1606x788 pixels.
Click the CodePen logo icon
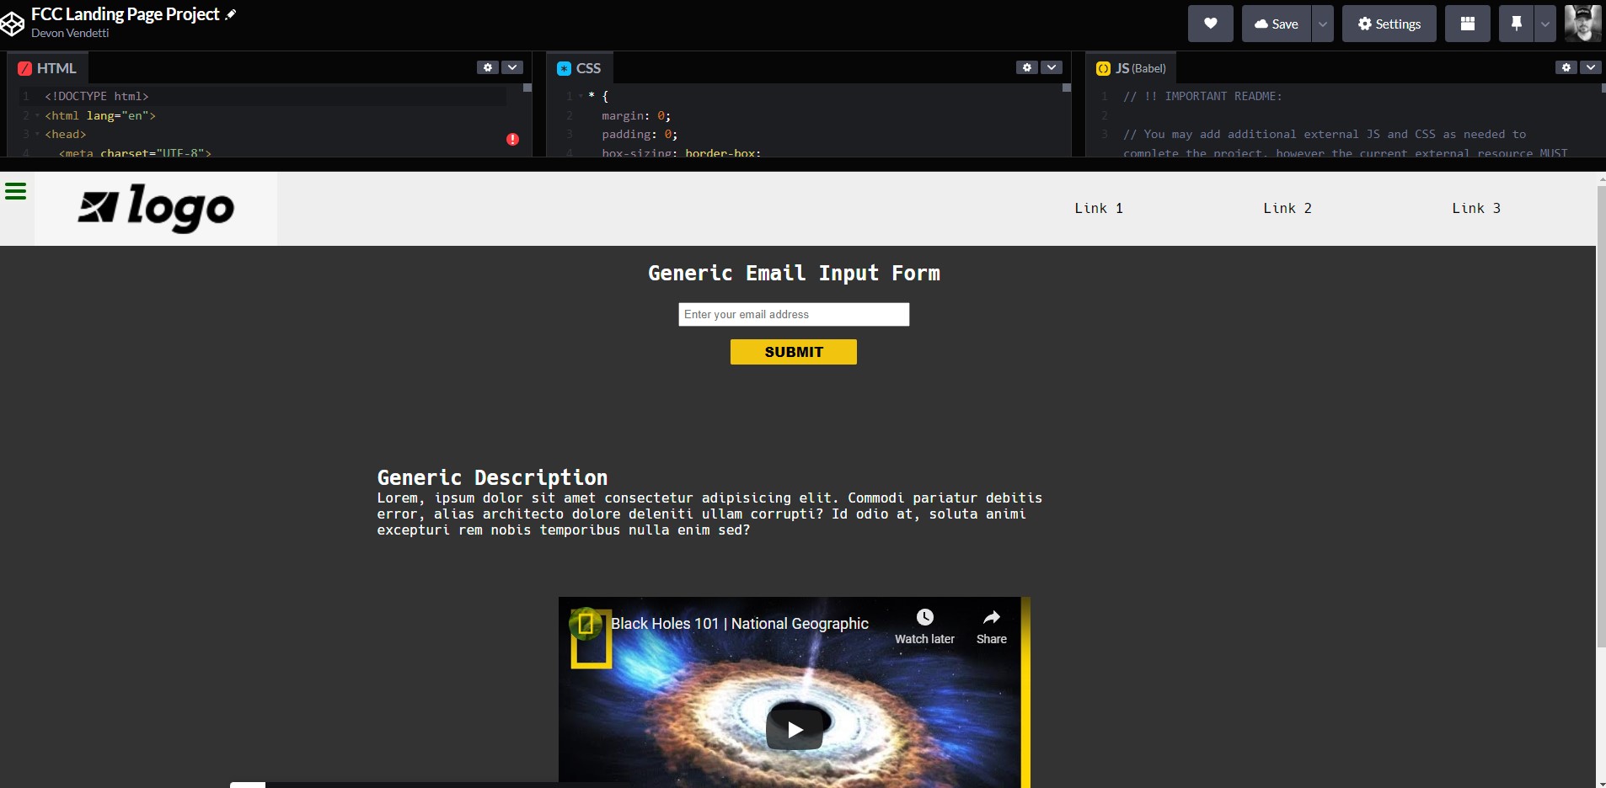click(13, 24)
